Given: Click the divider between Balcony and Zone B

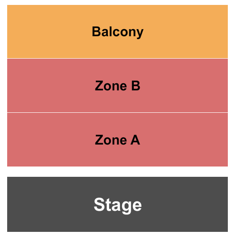Looking at the screenshot, I should [117, 58].
